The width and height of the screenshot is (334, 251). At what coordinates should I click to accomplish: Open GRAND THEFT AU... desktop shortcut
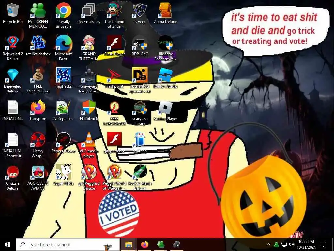89,48
